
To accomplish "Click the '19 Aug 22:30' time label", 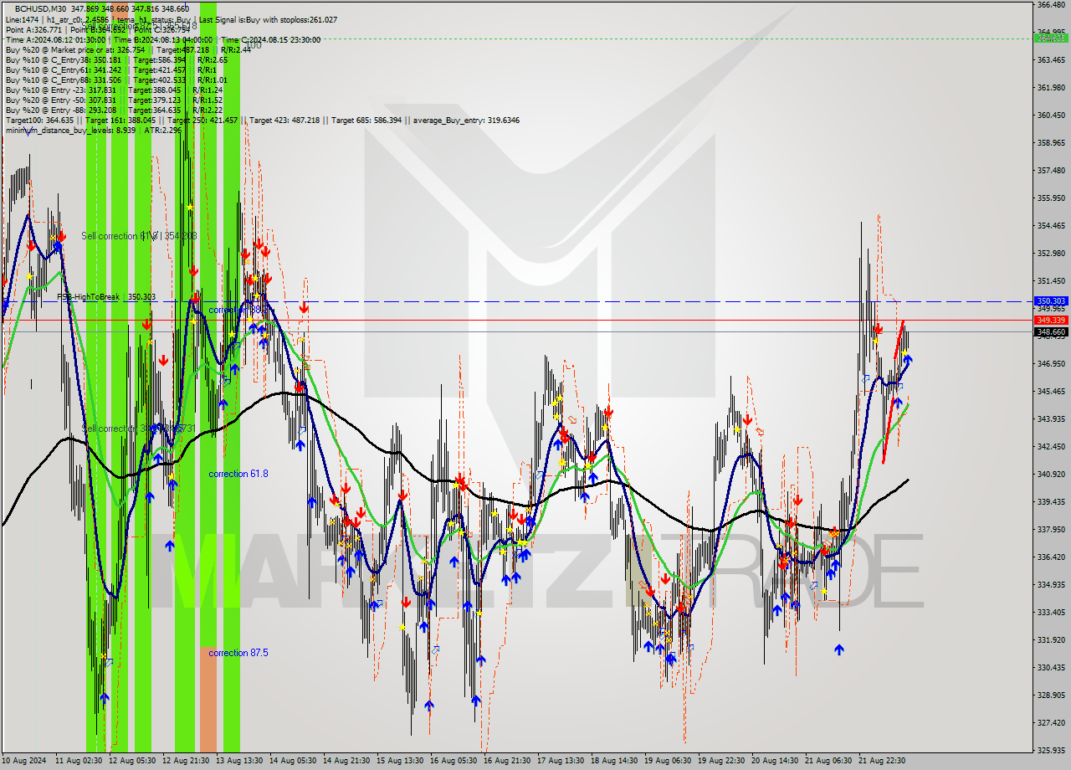I will 721,761.
